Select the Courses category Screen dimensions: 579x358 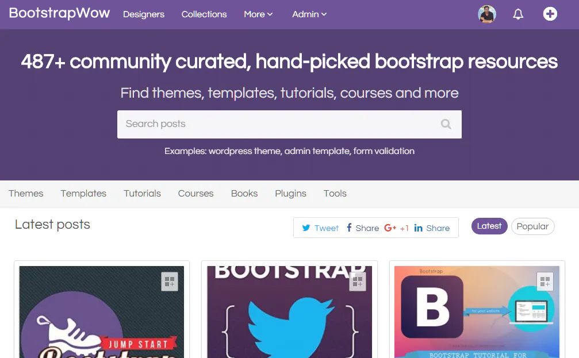click(x=195, y=194)
